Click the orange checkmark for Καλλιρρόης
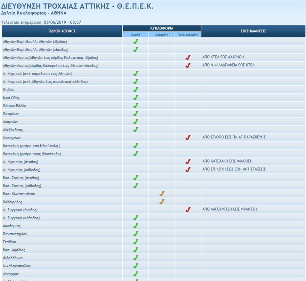The image size is (306, 281). tap(162, 202)
